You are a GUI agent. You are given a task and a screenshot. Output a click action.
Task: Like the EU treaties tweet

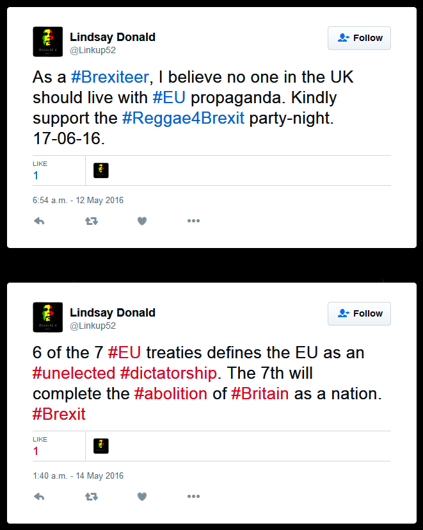[x=142, y=497]
